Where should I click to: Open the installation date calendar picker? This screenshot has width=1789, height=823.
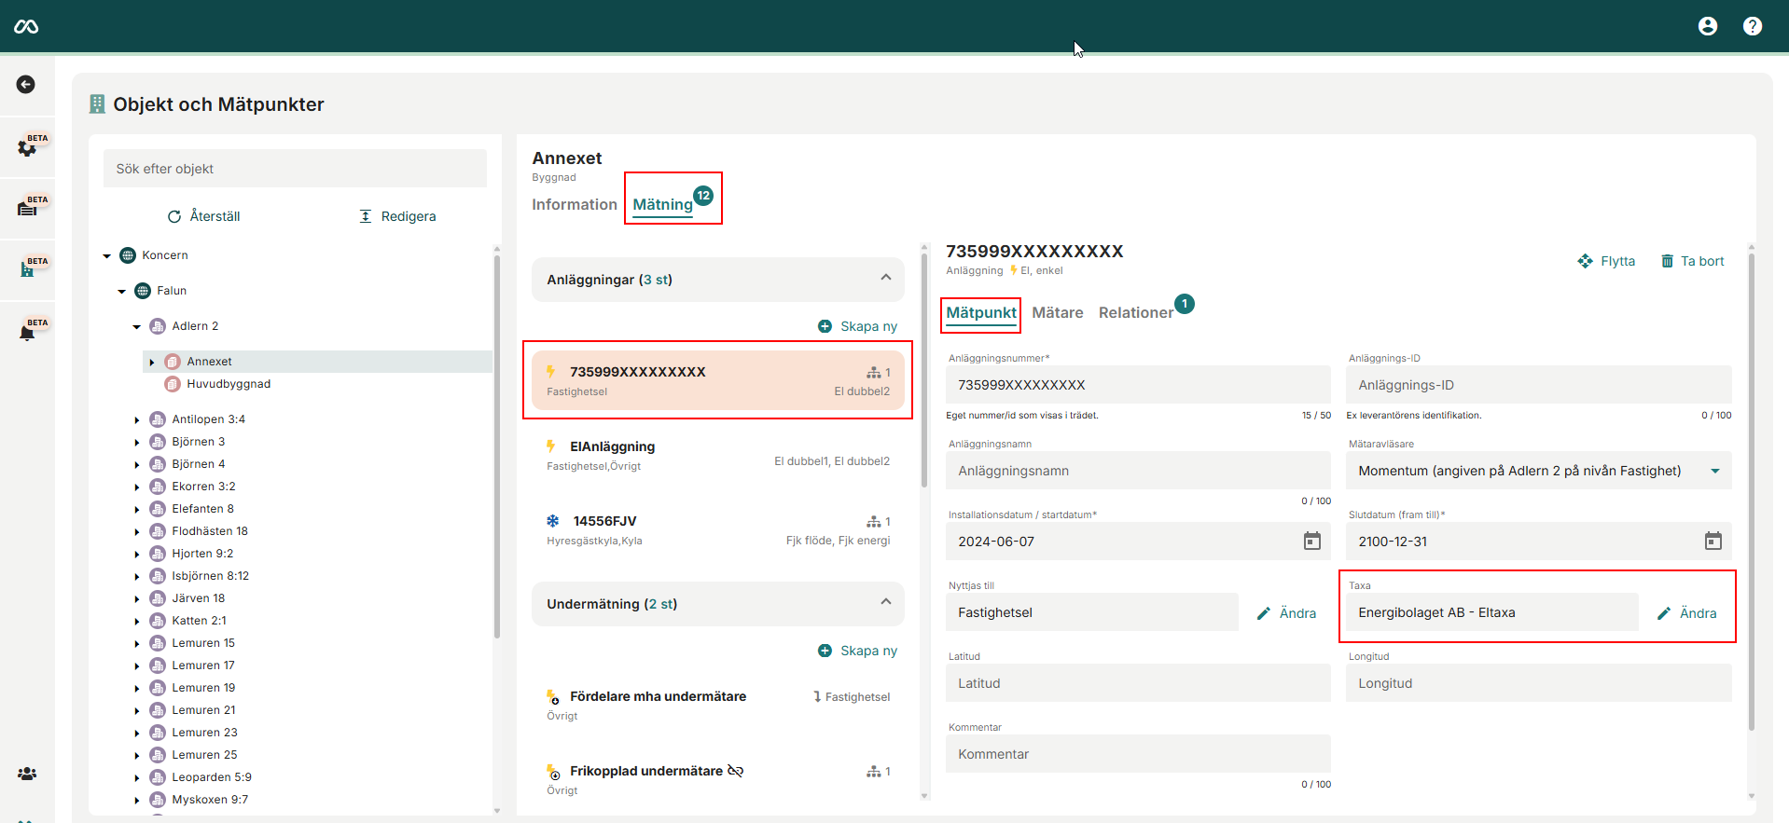(1311, 542)
